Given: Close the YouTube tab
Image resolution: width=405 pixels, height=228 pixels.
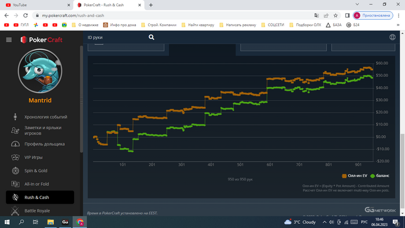Looking at the screenshot, I should (69, 5).
